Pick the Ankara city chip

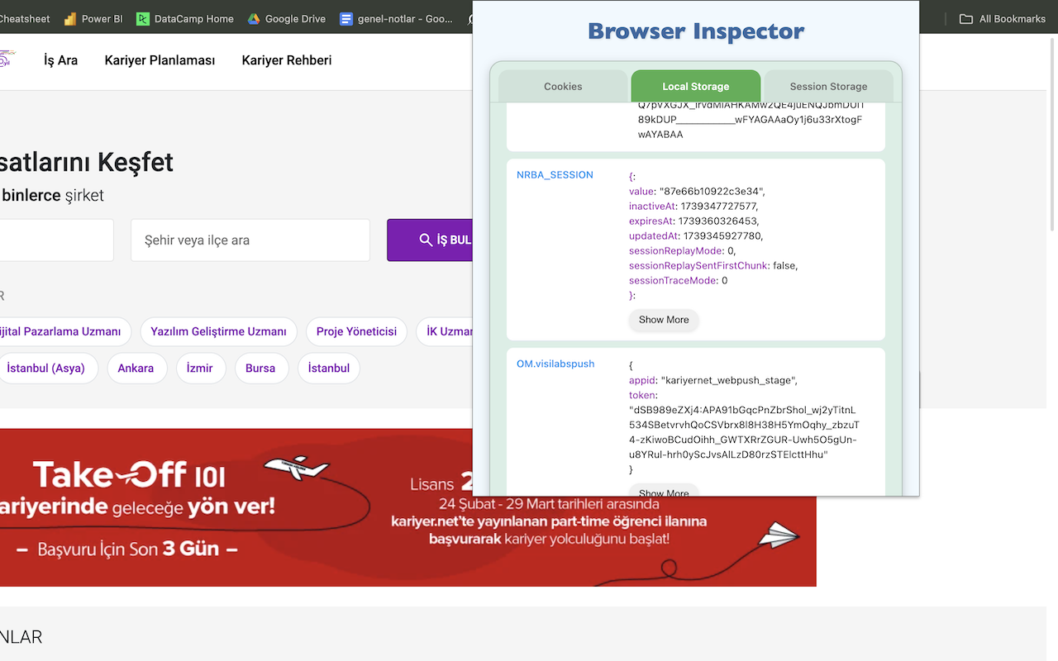pyautogui.click(x=136, y=368)
